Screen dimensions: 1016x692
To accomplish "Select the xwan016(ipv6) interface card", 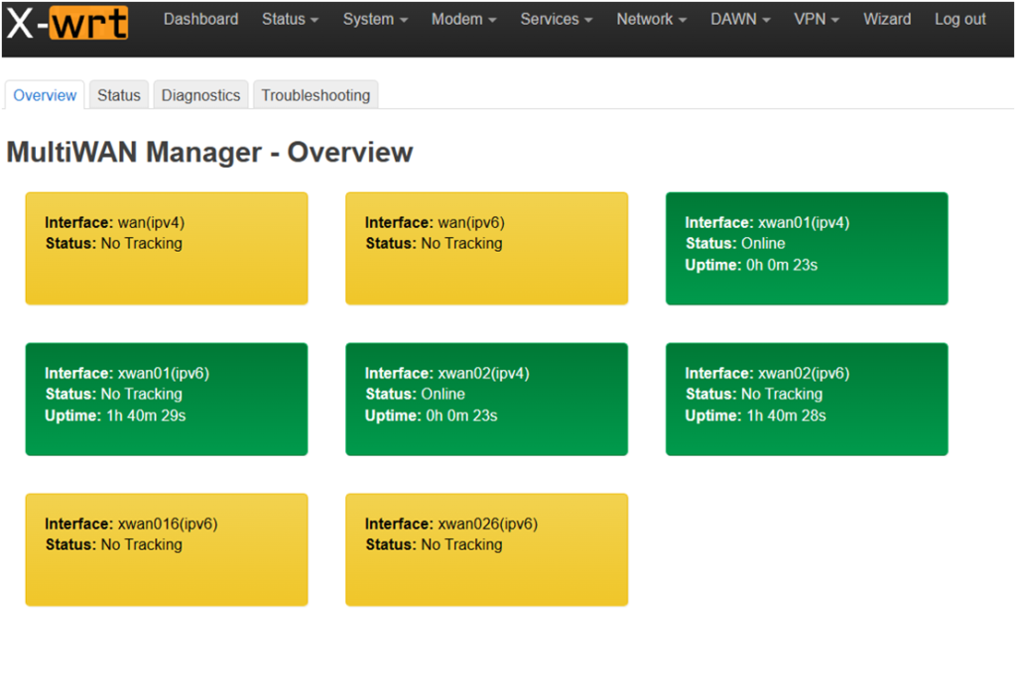I will [x=167, y=550].
